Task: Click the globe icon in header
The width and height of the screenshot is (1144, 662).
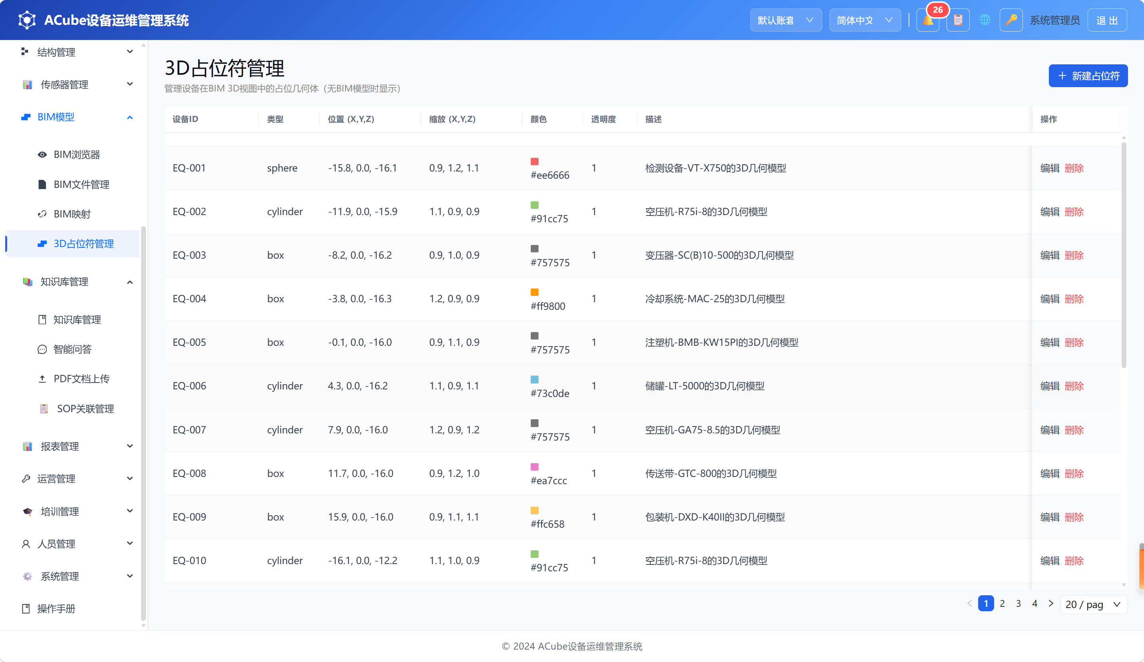Action: 984,20
